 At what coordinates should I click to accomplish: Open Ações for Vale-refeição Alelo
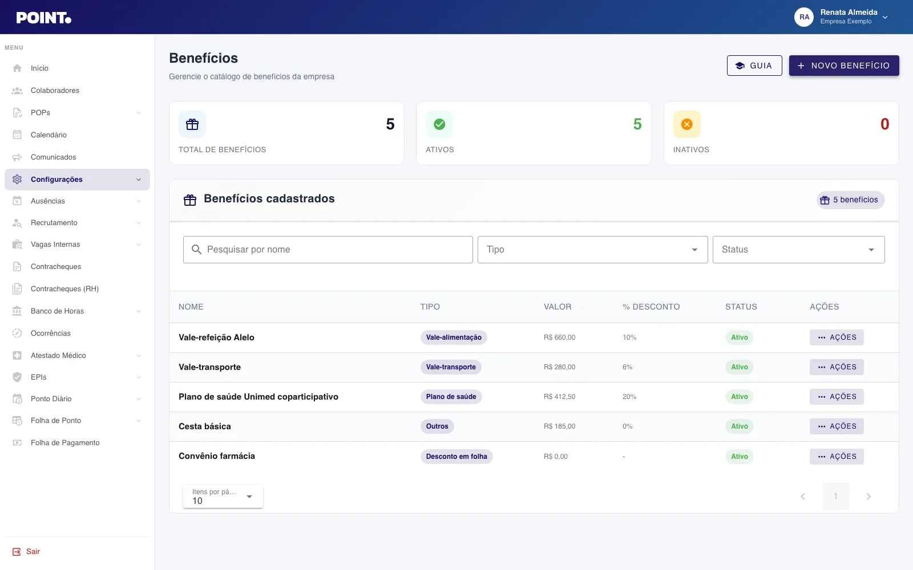837,337
